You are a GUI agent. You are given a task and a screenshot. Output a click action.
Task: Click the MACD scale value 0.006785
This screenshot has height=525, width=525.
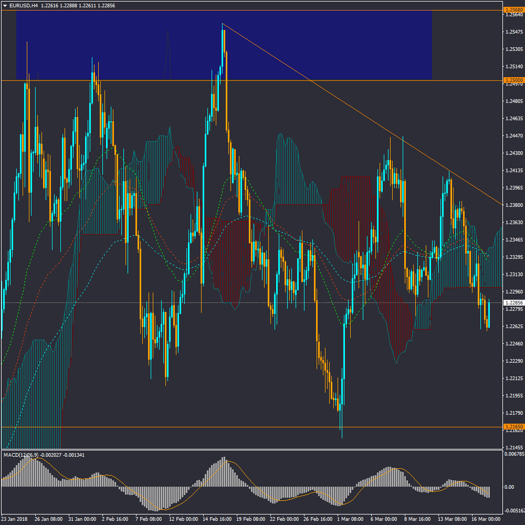(513, 454)
